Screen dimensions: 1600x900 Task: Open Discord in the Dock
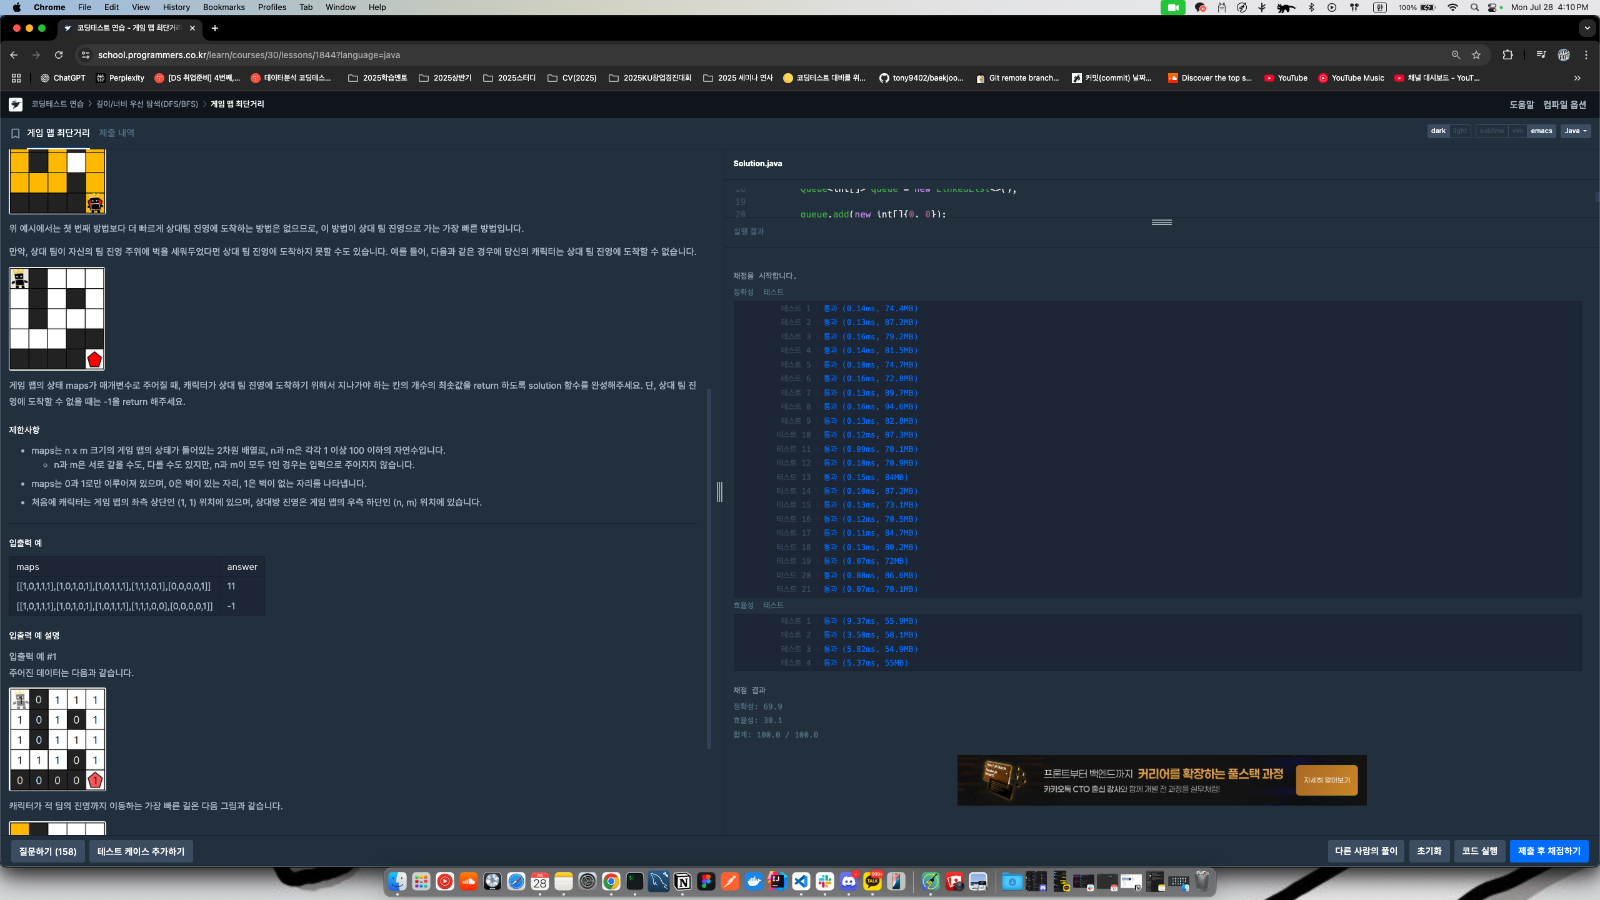coord(849,881)
